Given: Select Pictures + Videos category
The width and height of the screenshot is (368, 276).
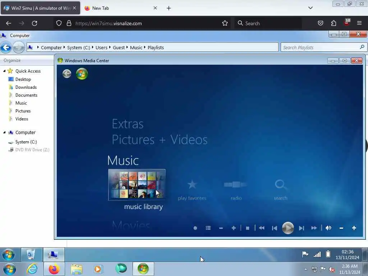Looking at the screenshot, I should [160, 140].
